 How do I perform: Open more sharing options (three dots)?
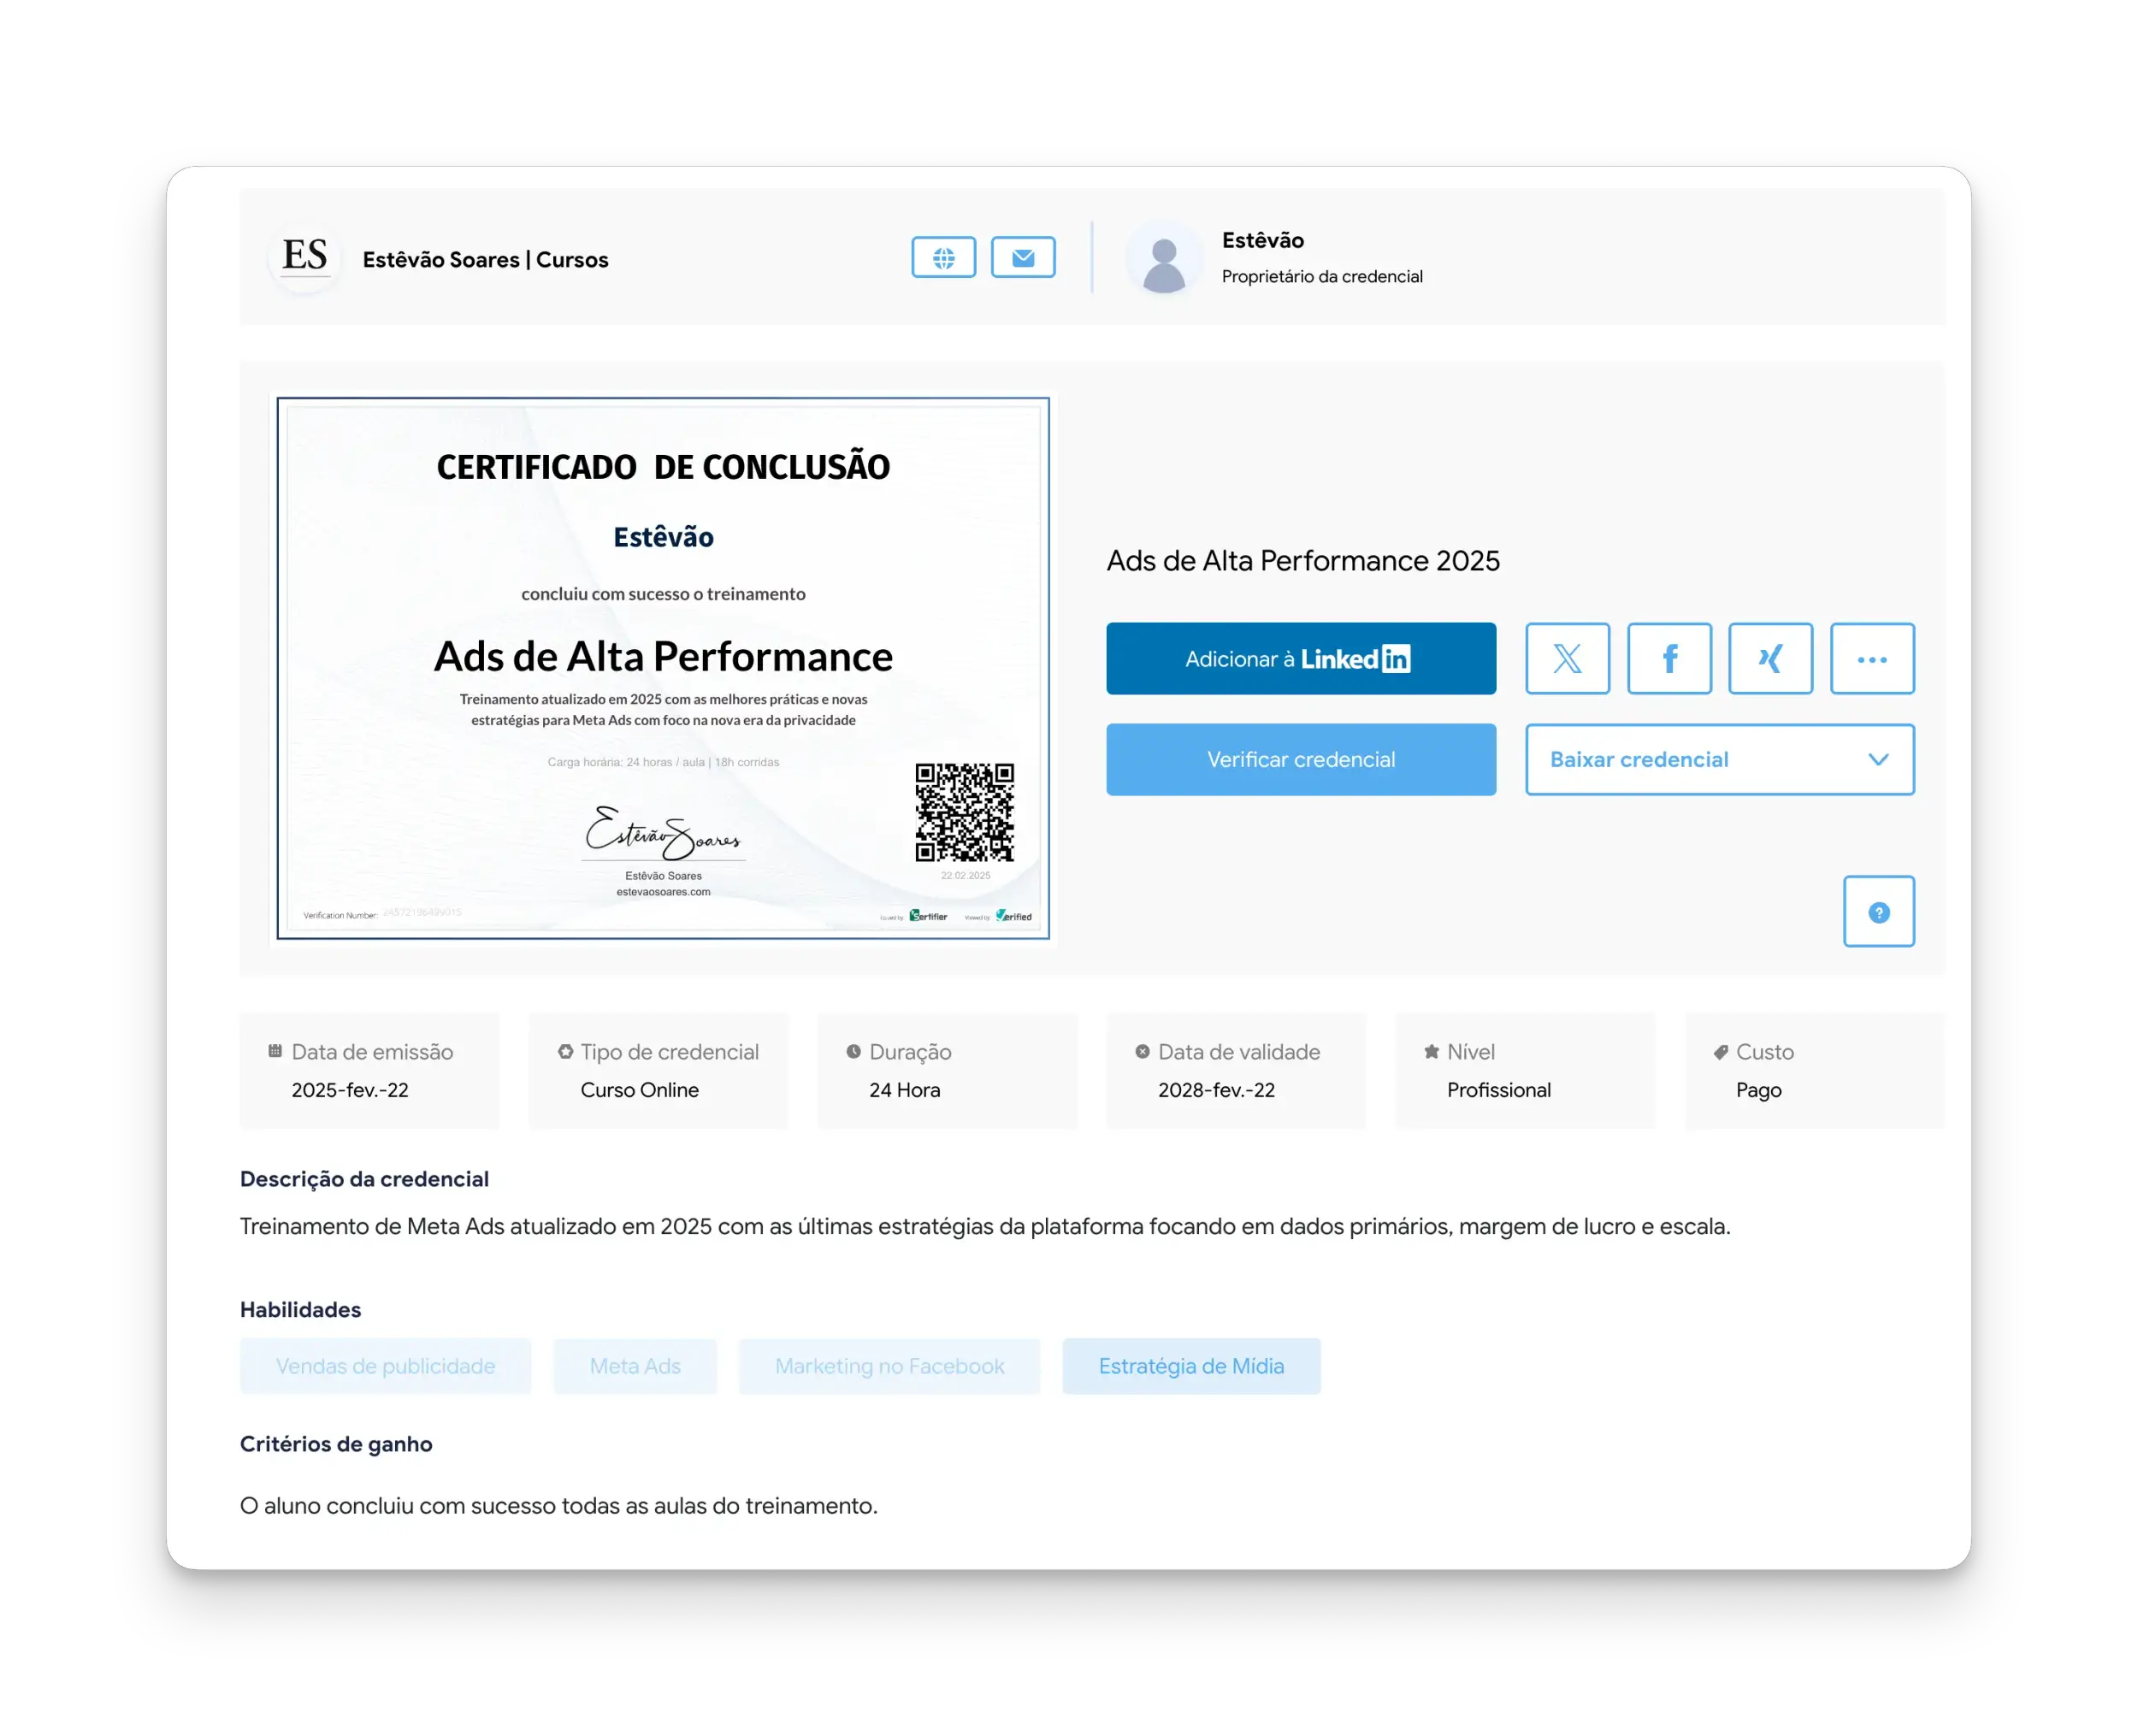(x=1871, y=659)
